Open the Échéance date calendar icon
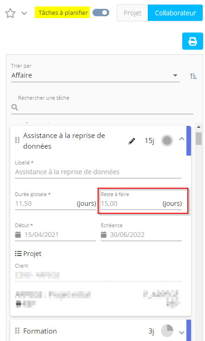The height and width of the screenshot is (341, 205). (104, 235)
